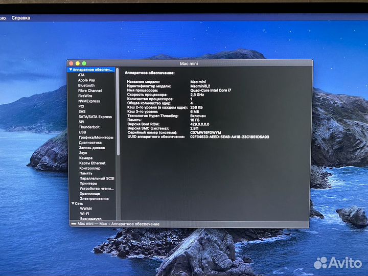This screenshot has height=276, width=368.
Task: Click Аппаратное обеспечение in the path bar
Action: [135, 224]
